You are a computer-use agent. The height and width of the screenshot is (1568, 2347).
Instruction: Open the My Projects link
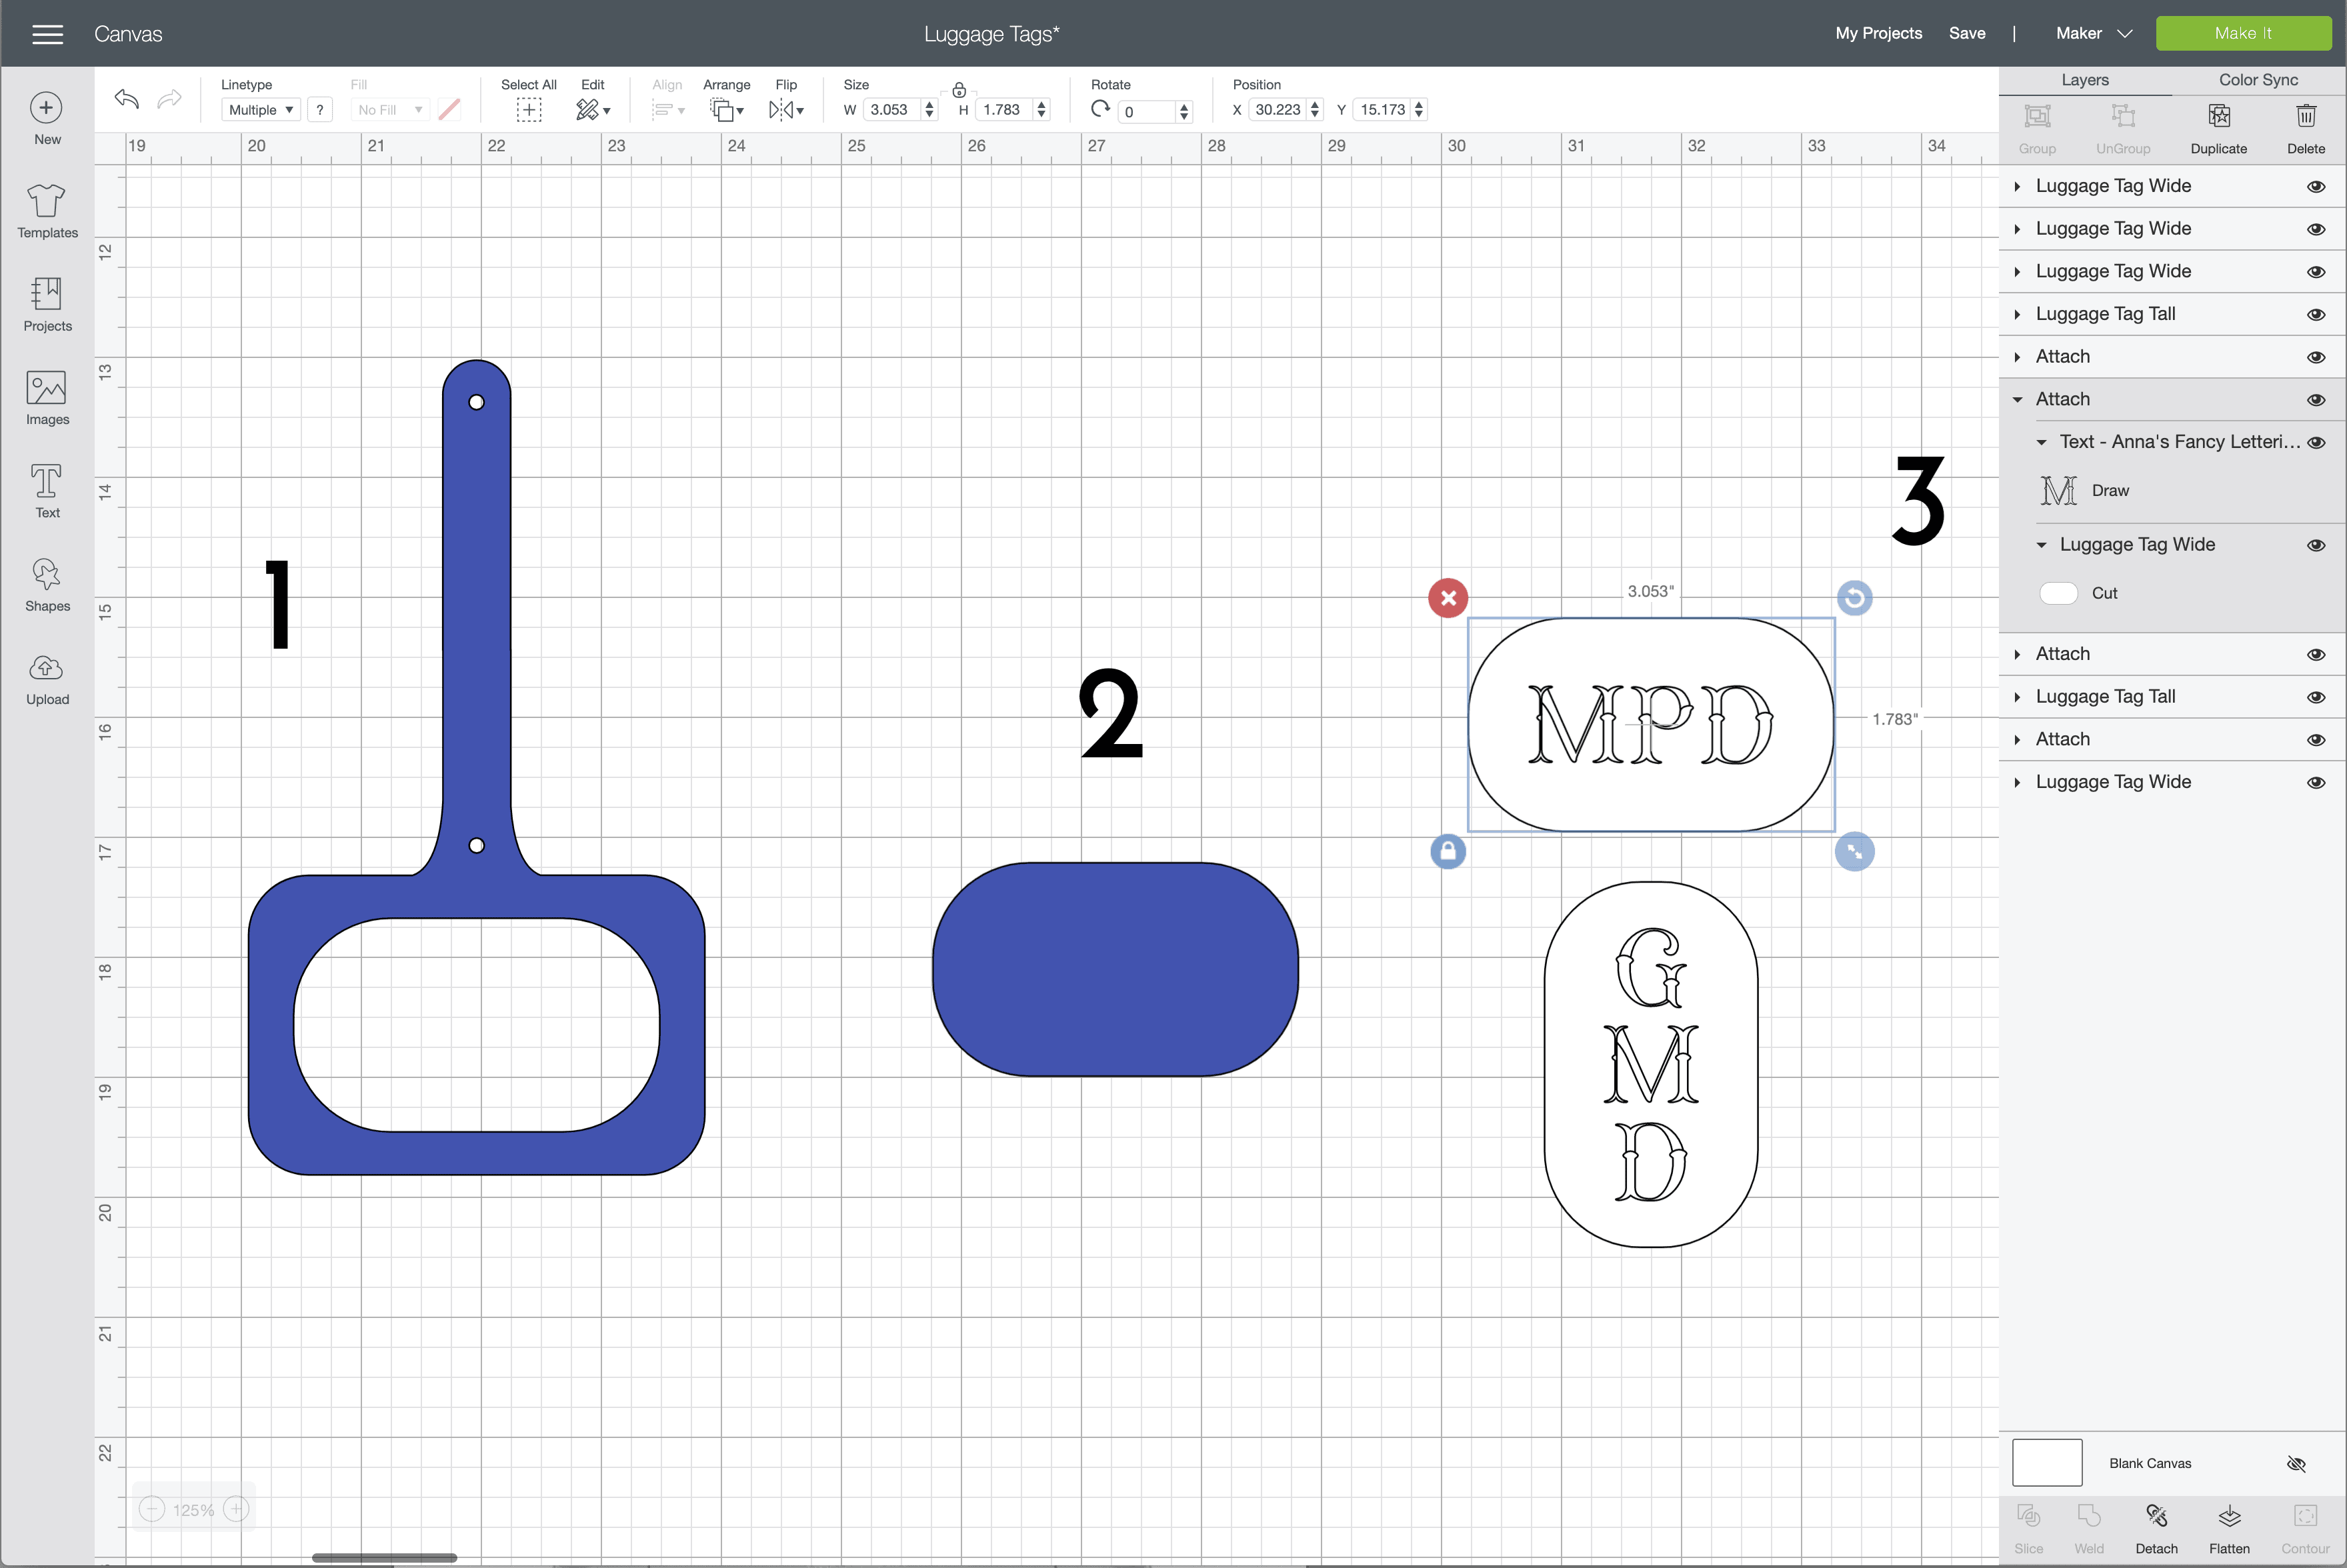click(x=1878, y=33)
